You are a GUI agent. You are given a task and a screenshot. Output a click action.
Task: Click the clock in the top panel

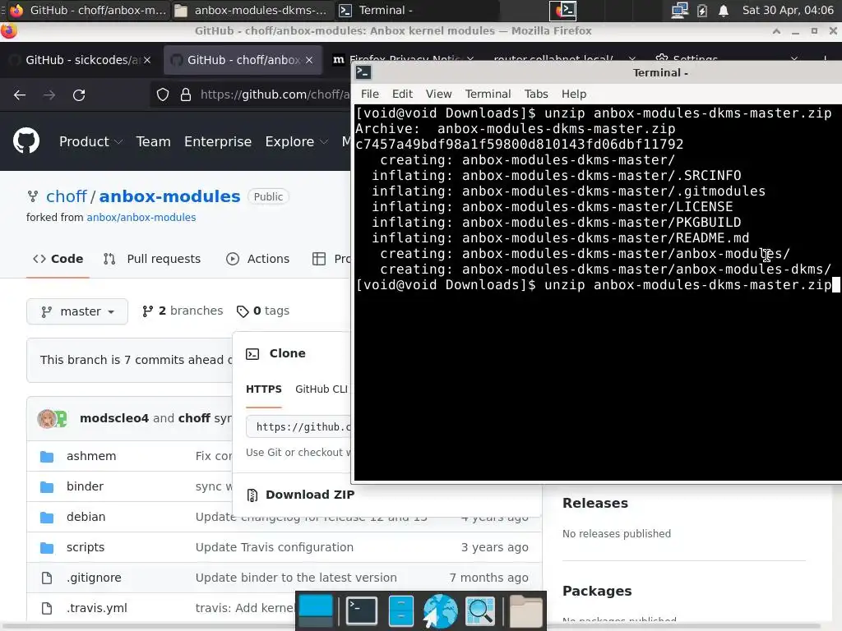(787, 10)
